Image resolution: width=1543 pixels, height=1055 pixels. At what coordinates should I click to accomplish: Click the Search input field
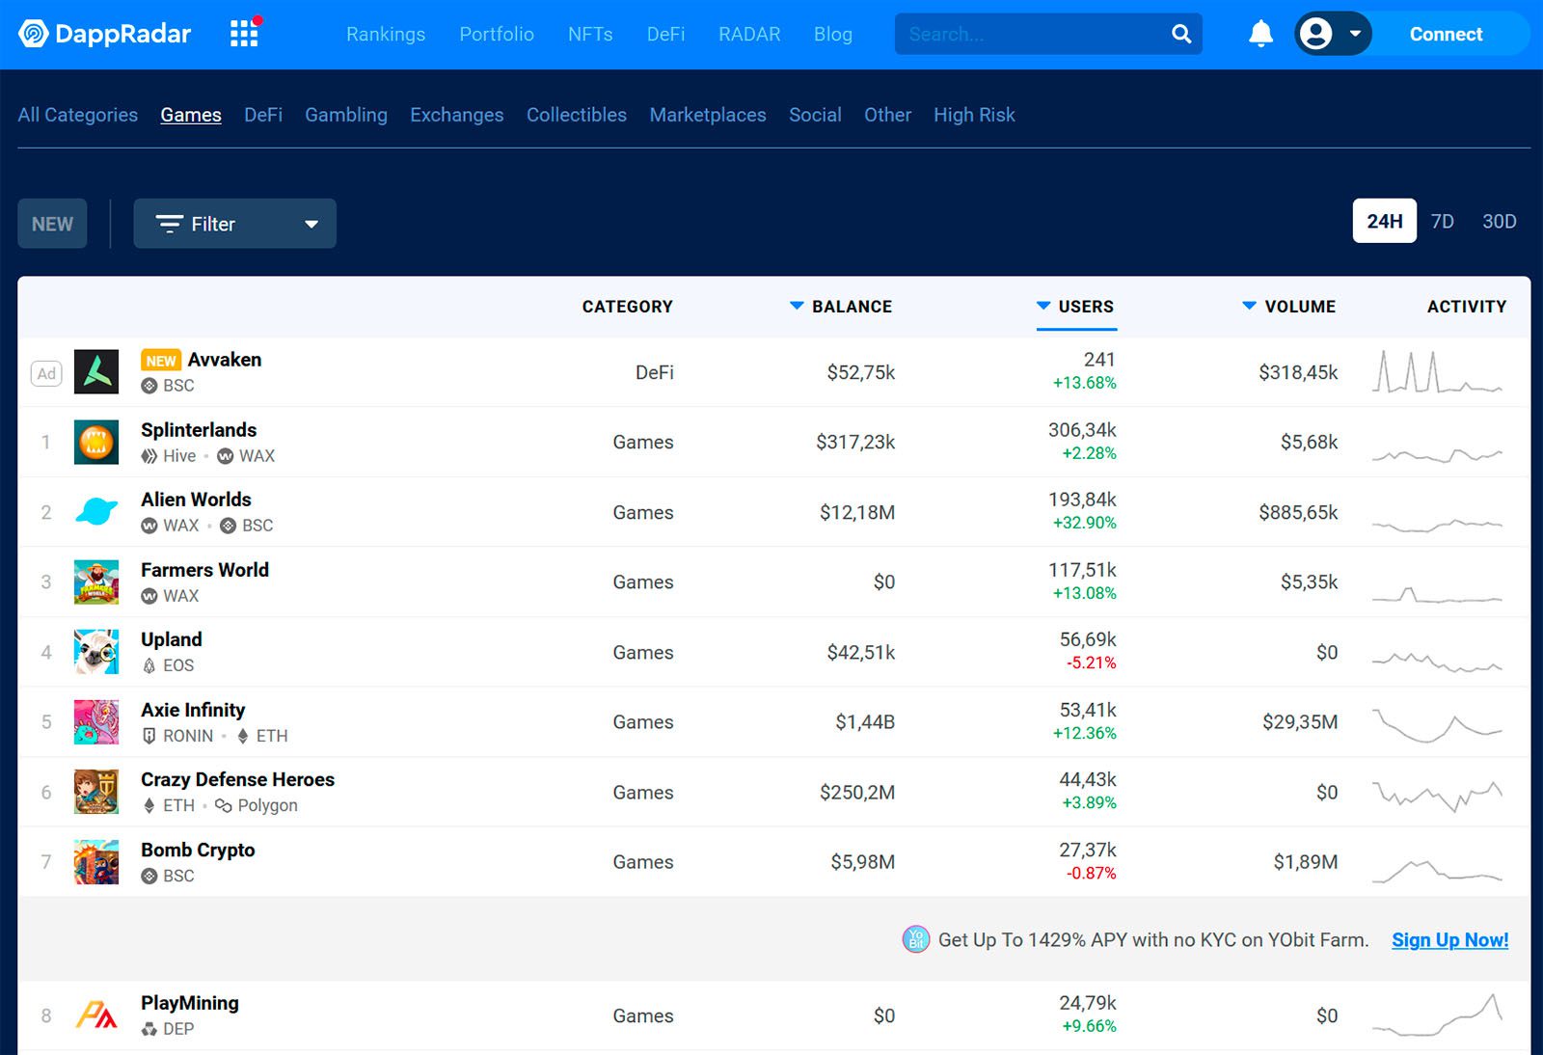tap(1032, 34)
